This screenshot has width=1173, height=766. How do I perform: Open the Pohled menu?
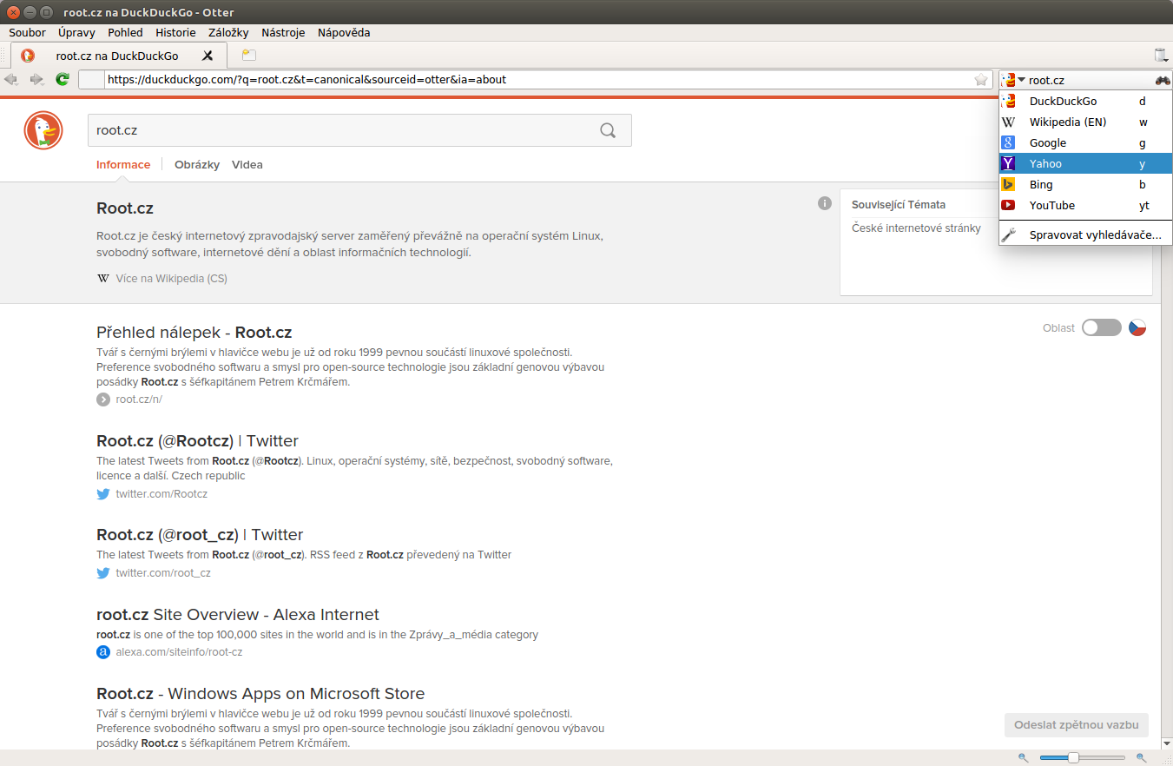[x=125, y=32]
